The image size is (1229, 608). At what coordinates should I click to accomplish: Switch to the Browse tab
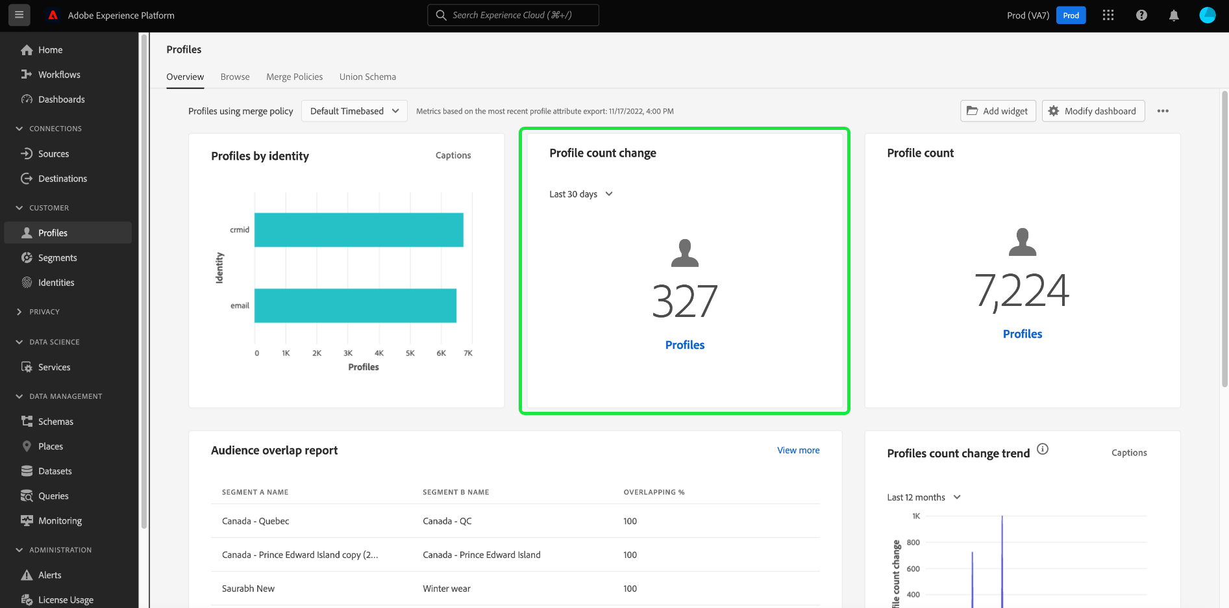click(x=235, y=77)
